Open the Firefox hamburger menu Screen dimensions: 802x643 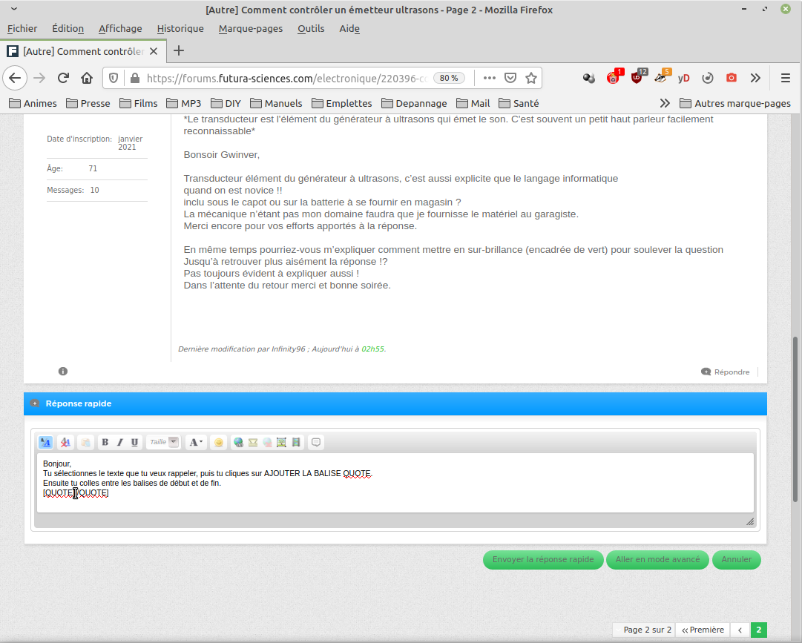786,78
